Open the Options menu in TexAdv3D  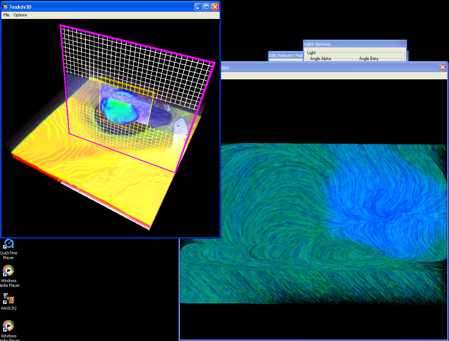pos(20,15)
